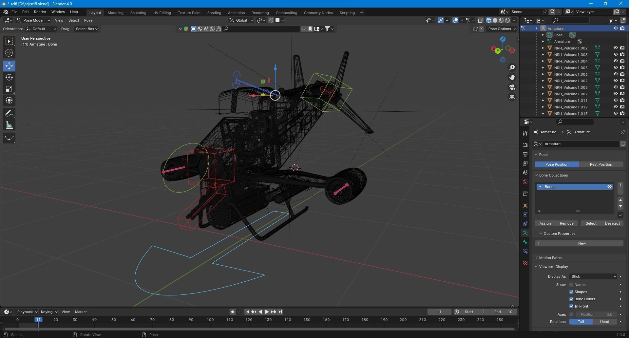Click the End frame value field
Screen dimensions: 629x338
(504, 312)
